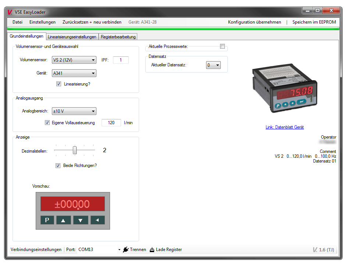Click the left arrow button in Vorschau preview
This screenshot has height=265, width=347.
(x=98, y=220)
